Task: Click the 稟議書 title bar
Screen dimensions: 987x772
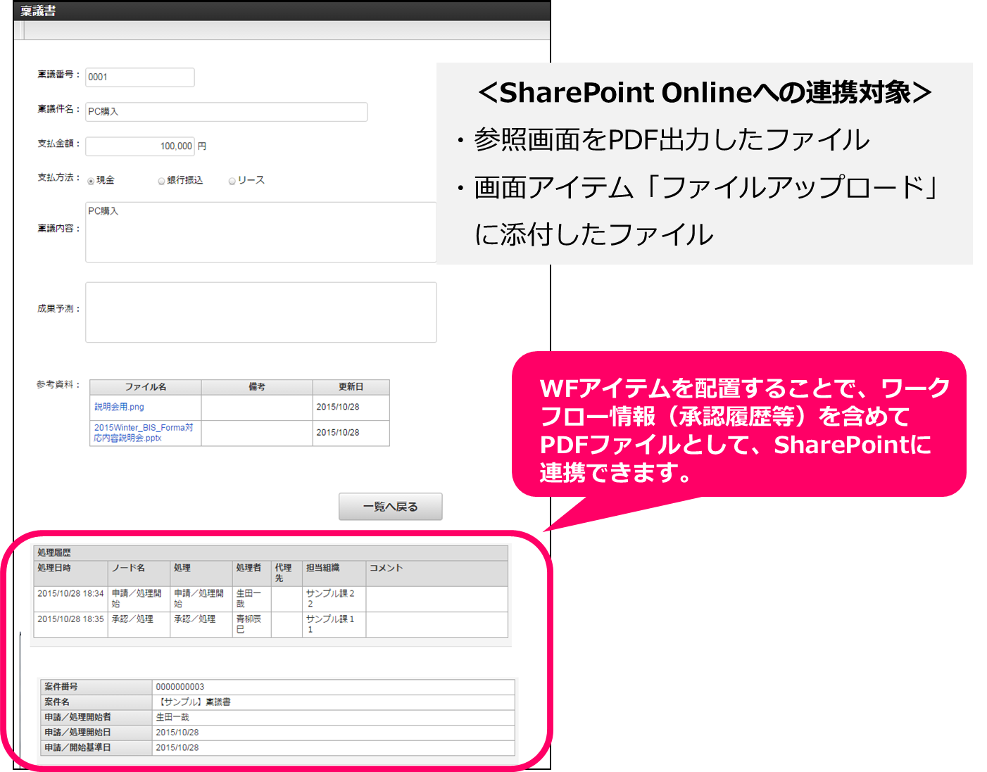Action: (282, 11)
